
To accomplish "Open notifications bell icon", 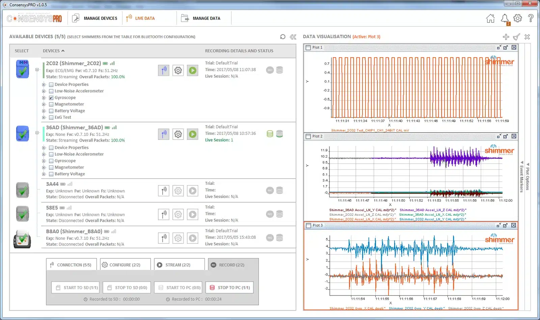I will point(505,18).
